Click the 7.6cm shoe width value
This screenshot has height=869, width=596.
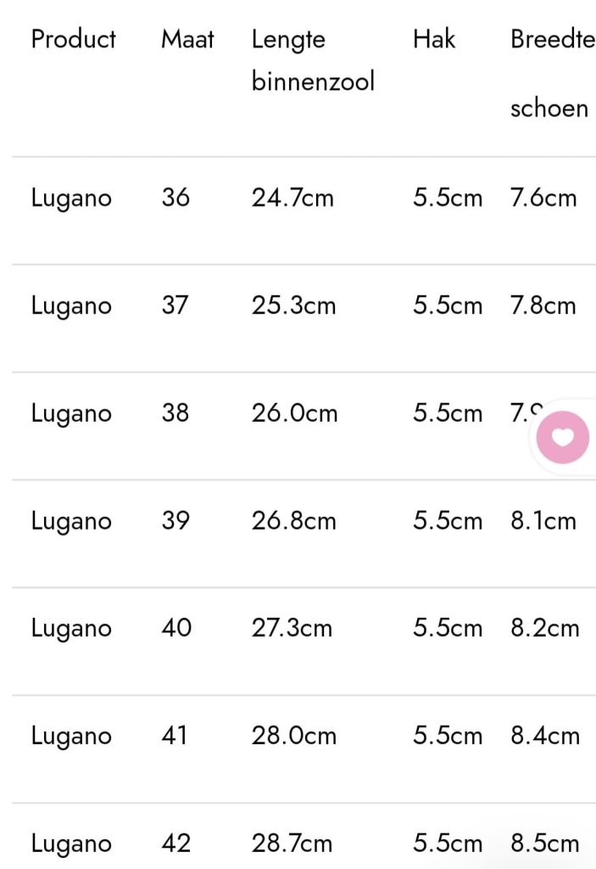coord(543,198)
